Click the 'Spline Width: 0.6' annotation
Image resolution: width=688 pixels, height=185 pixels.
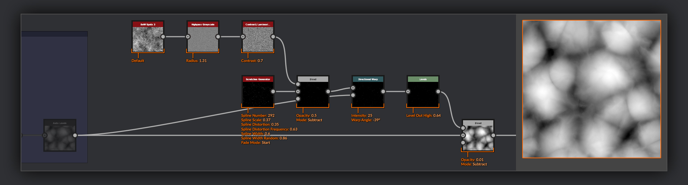(x=256, y=134)
